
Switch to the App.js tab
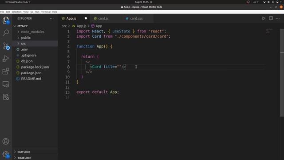[74, 18]
